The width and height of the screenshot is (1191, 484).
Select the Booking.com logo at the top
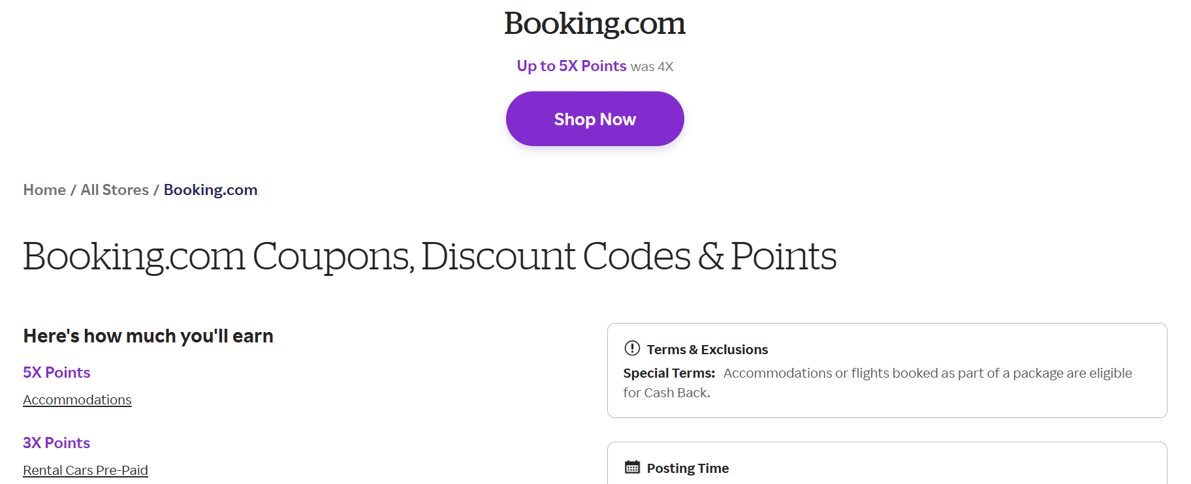coord(594,23)
